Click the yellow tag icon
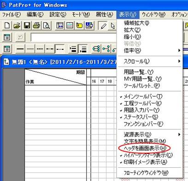This screenshot has width=188, height=181. coord(79,25)
